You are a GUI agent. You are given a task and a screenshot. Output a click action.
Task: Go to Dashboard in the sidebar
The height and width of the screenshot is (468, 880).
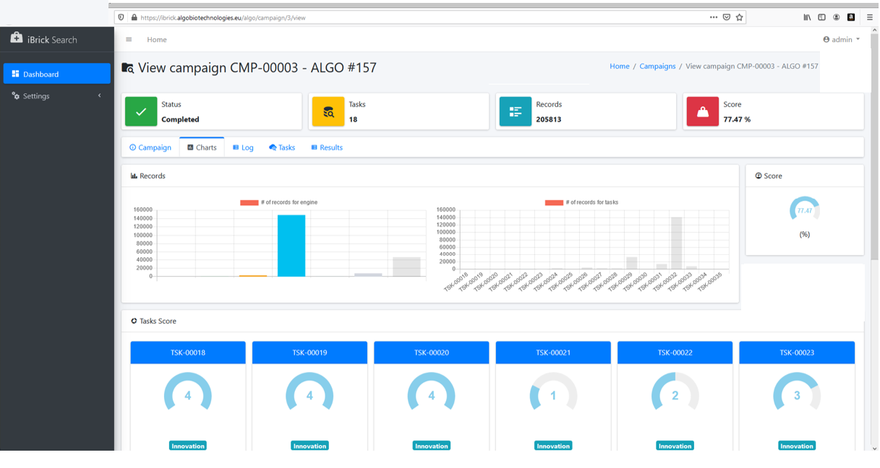click(56, 74)
